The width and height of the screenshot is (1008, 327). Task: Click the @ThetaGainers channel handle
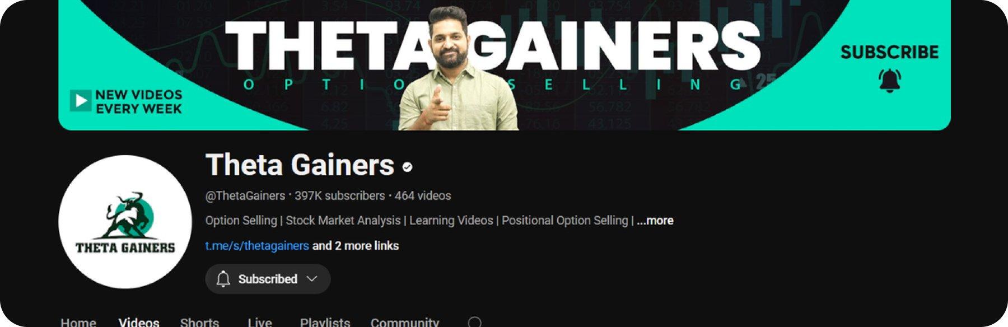(245, 196)
